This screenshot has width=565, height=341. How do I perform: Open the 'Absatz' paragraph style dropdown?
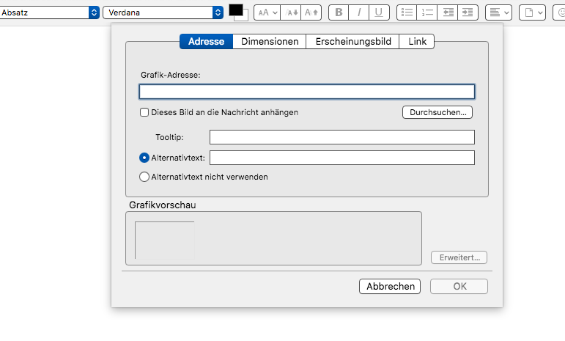[x=50, y=12]
